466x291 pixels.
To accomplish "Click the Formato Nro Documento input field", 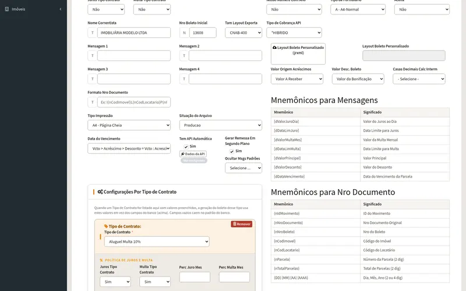I will (134, 102).
